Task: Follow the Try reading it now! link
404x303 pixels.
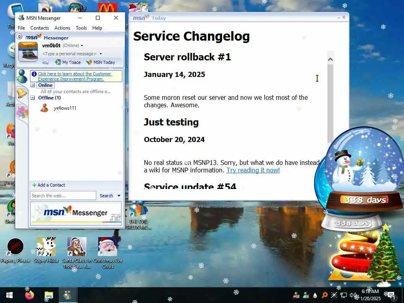Action: tap(253, 170)
